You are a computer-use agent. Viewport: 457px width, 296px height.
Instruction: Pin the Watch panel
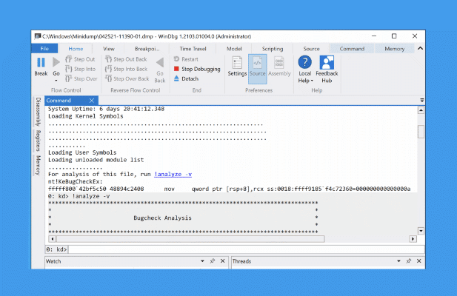(x=213, y=261)
